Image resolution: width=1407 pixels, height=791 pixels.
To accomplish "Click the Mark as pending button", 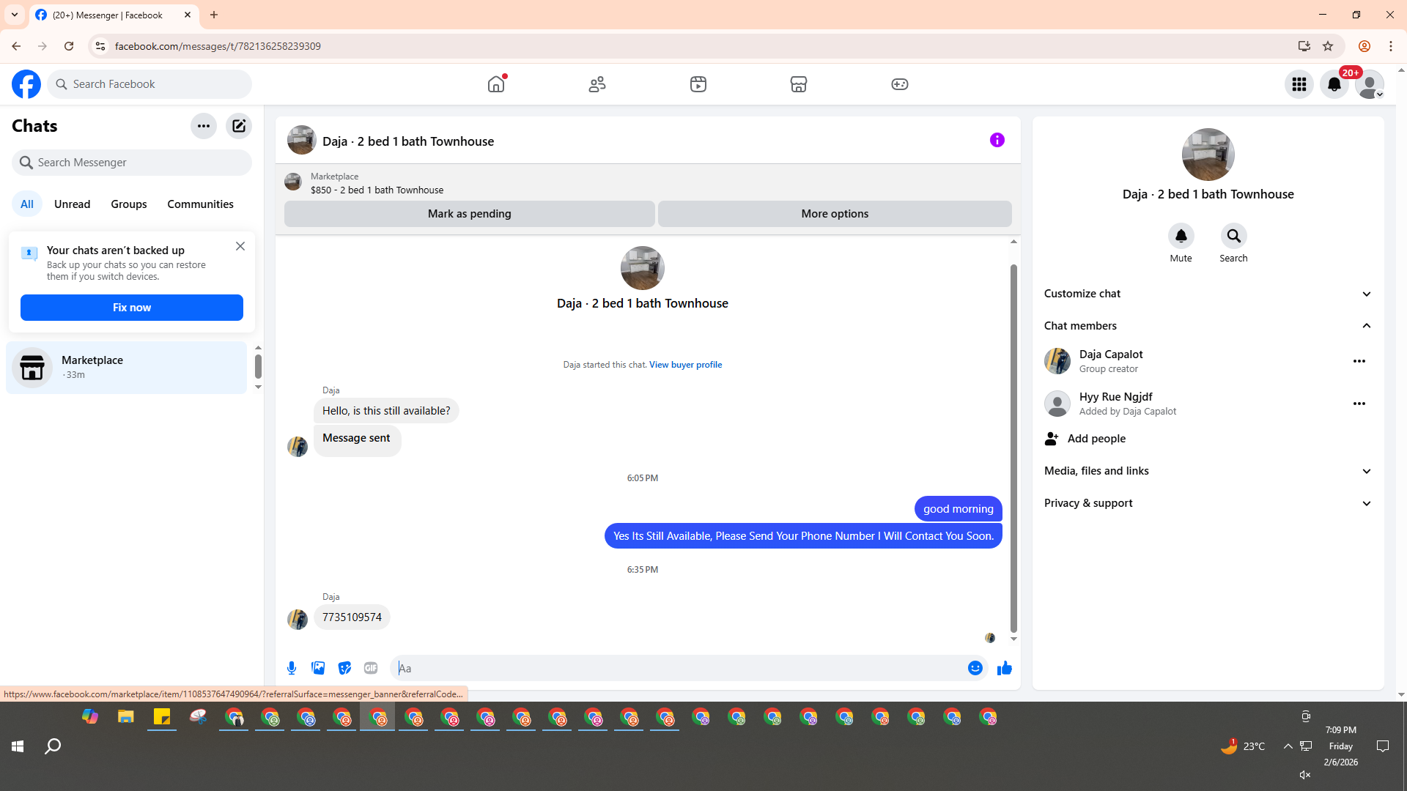I will point(469,214).
